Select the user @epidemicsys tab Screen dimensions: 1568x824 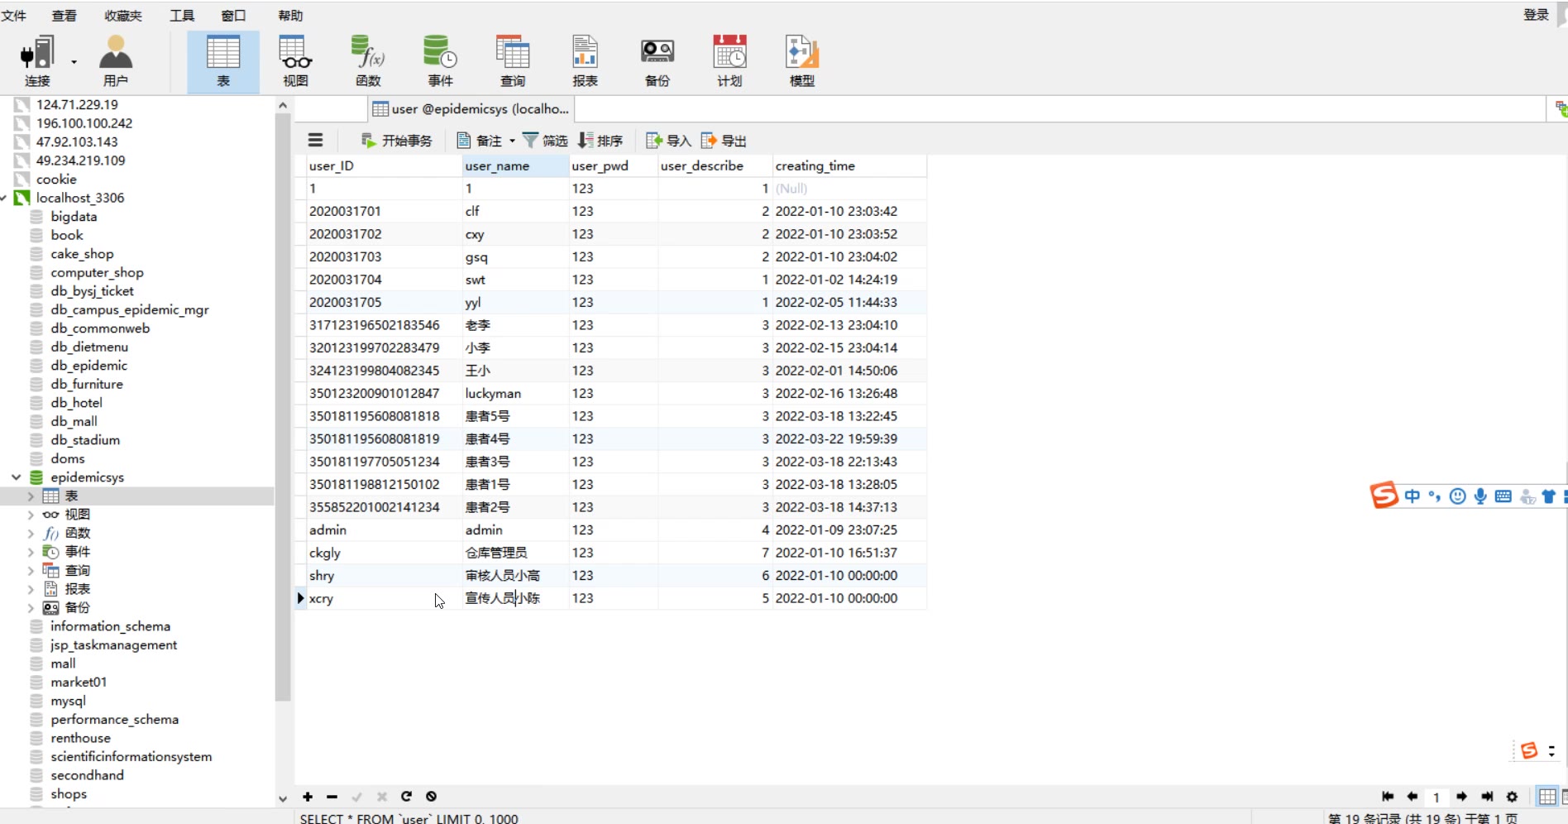click(471, 109)
